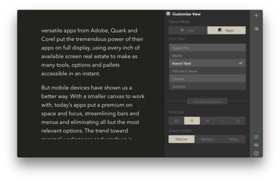The image size is (280, 182).
Task: Set font size to XL
Action: (x=238, y=121)
